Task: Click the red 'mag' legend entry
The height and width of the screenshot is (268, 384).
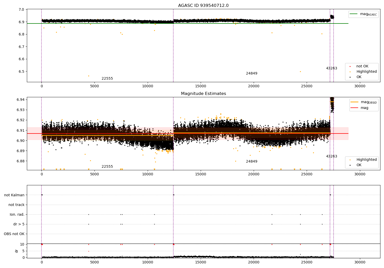Action: point(359,108)
